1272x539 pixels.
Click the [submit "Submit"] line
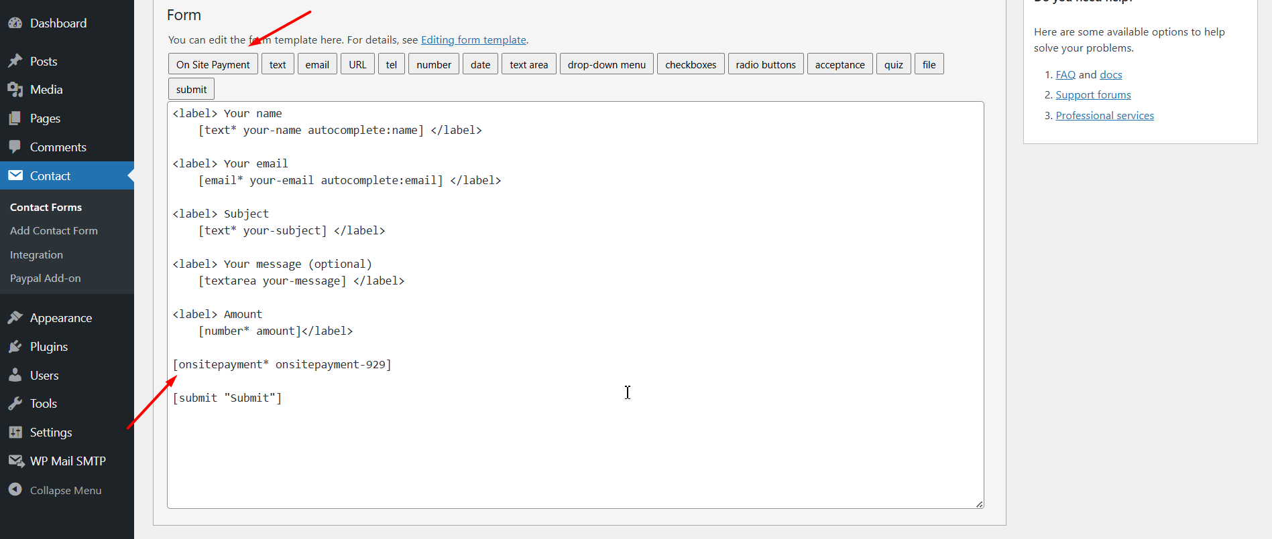[x=227, y=398]
